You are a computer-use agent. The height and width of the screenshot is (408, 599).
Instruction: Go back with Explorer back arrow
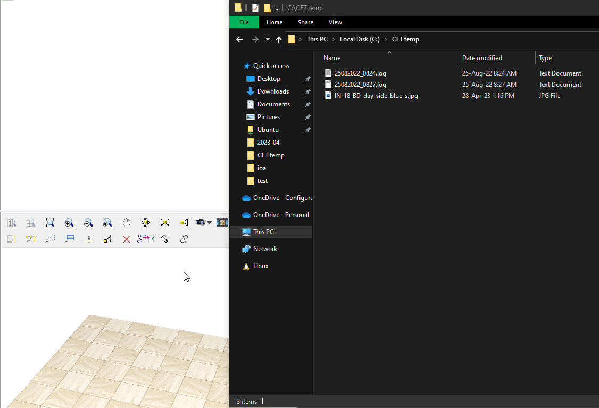tap(239, 39)
